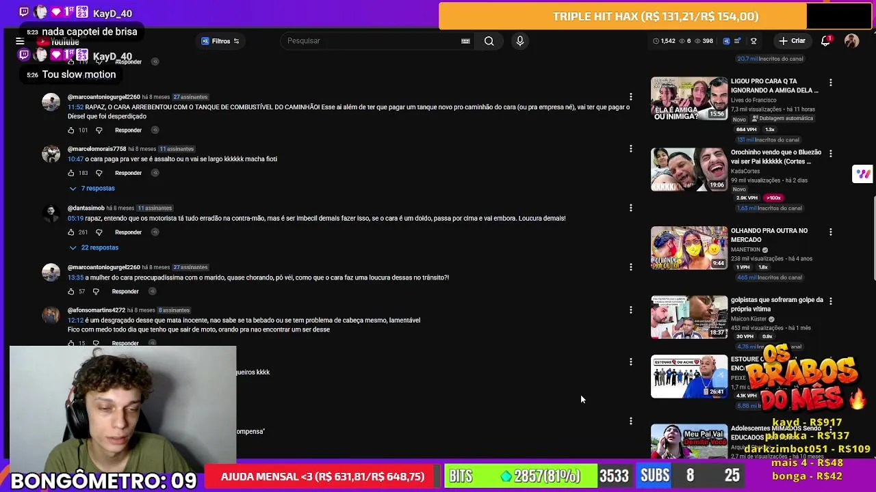
Task: Open 'Lives do Francisco' channel name
Action: (x=753, y=100)
